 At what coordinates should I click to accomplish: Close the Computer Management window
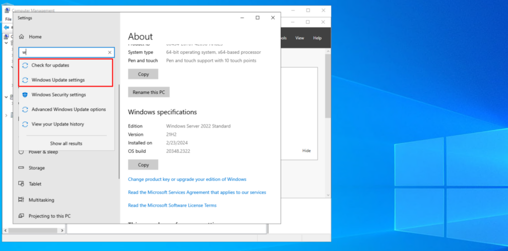click(x=323, y=10)
